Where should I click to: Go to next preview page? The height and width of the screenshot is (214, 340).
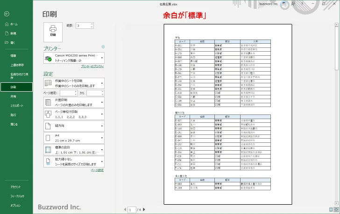pos(144,209)
